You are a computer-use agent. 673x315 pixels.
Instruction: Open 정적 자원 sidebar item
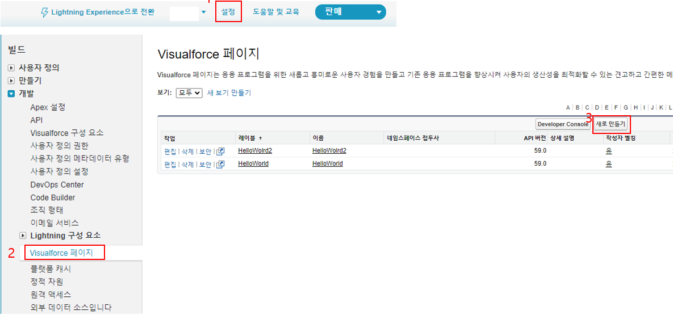[x=47, y=282]
